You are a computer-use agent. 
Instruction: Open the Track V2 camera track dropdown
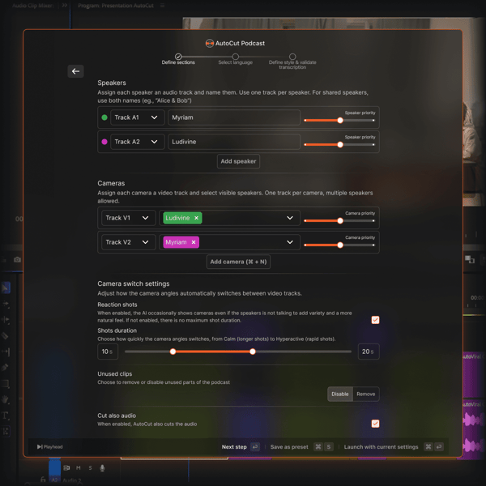point(128,242)
